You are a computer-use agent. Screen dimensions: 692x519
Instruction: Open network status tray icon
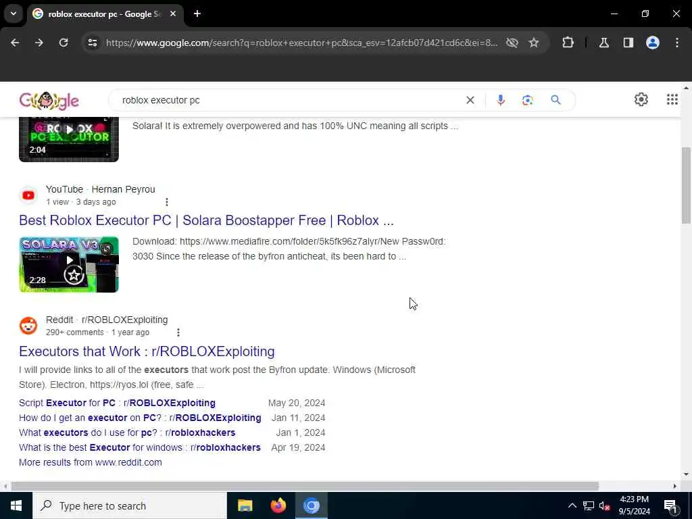click(x=589, y=505)
